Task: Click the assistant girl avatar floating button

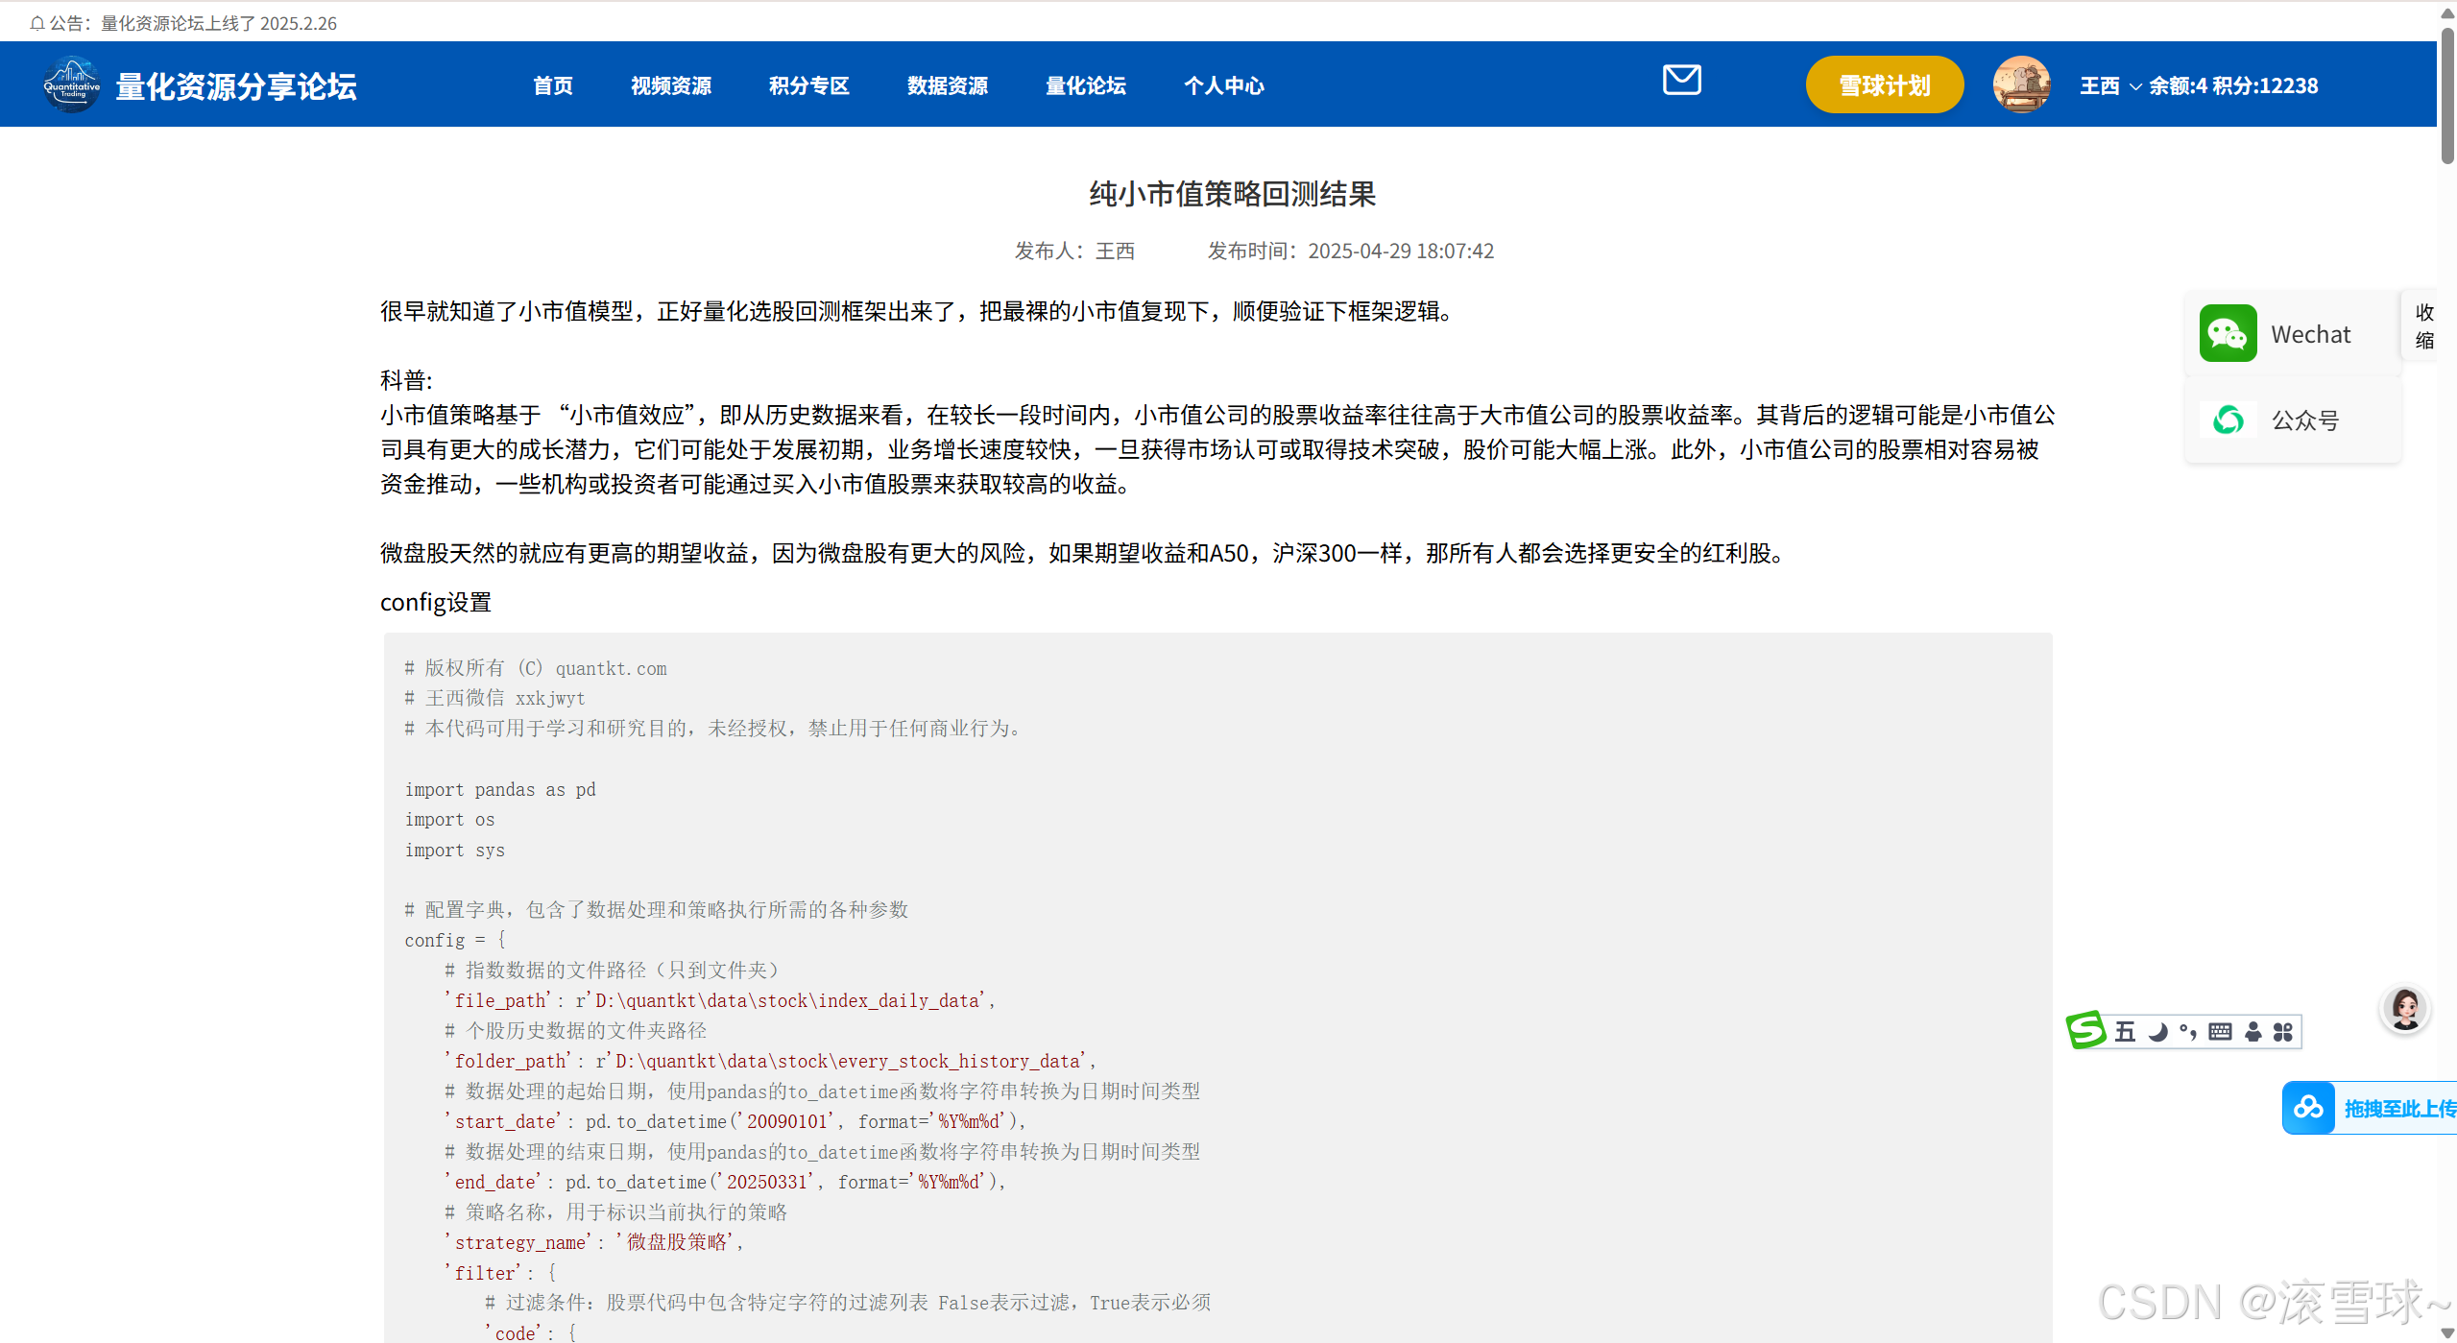Action: coord(2405,1009)
